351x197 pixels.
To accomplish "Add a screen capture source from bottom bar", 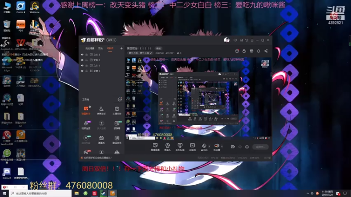I will coord(155,147).
